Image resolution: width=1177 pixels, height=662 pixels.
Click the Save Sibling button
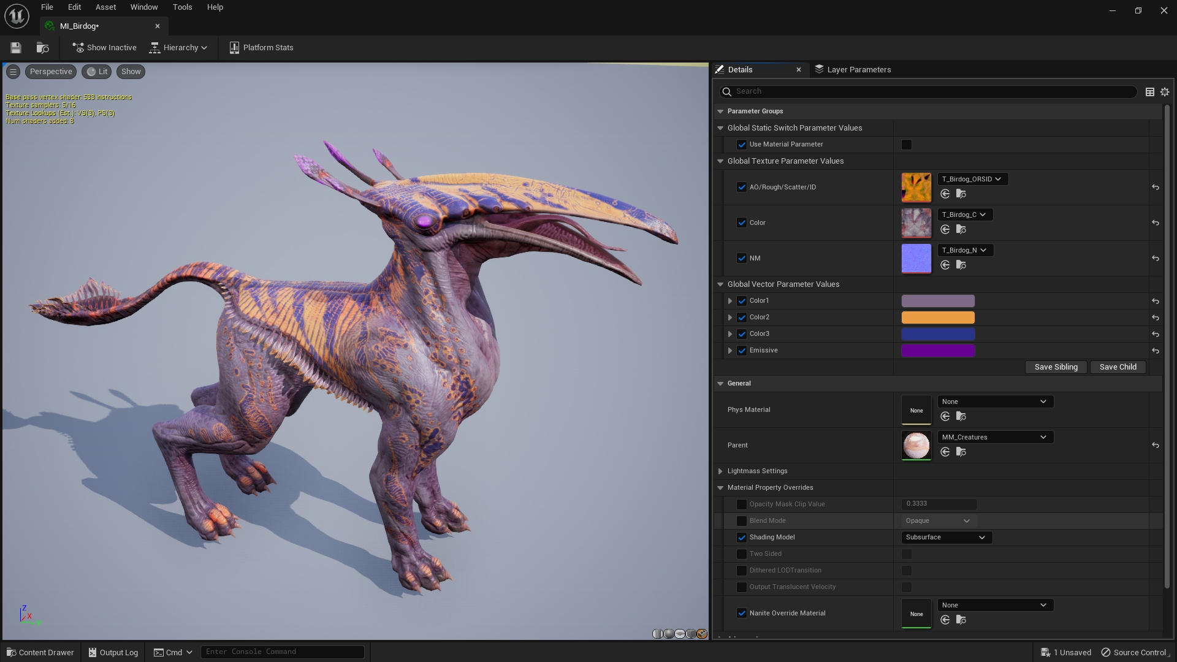1056,367
